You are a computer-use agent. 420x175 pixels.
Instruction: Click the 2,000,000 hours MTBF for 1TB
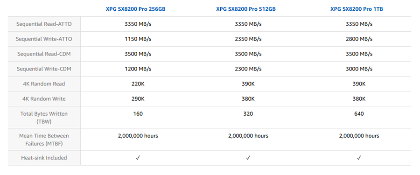pos(359,136)
